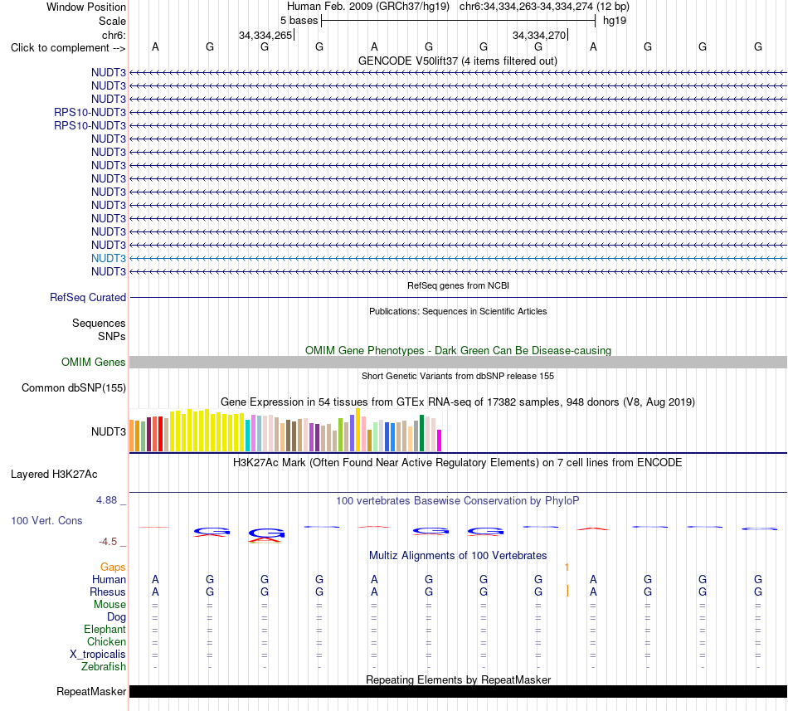The height and width of the screenshot is (711, 788).
Task: Click the Window Position track label
Action: 86,7
